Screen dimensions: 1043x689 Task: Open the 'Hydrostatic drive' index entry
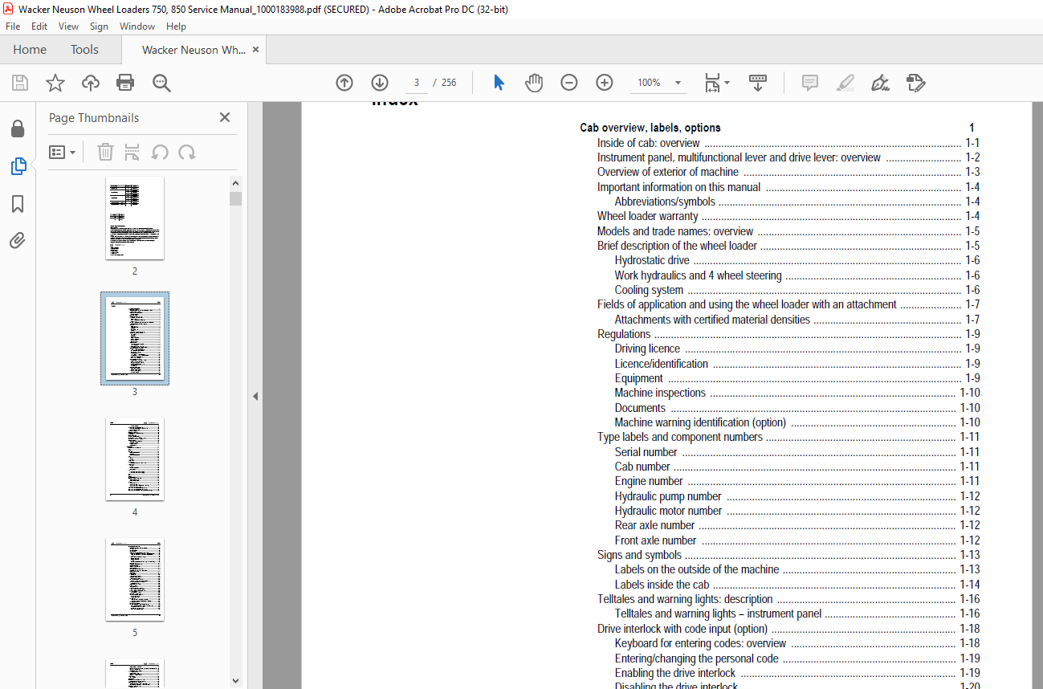click(797, 260)
